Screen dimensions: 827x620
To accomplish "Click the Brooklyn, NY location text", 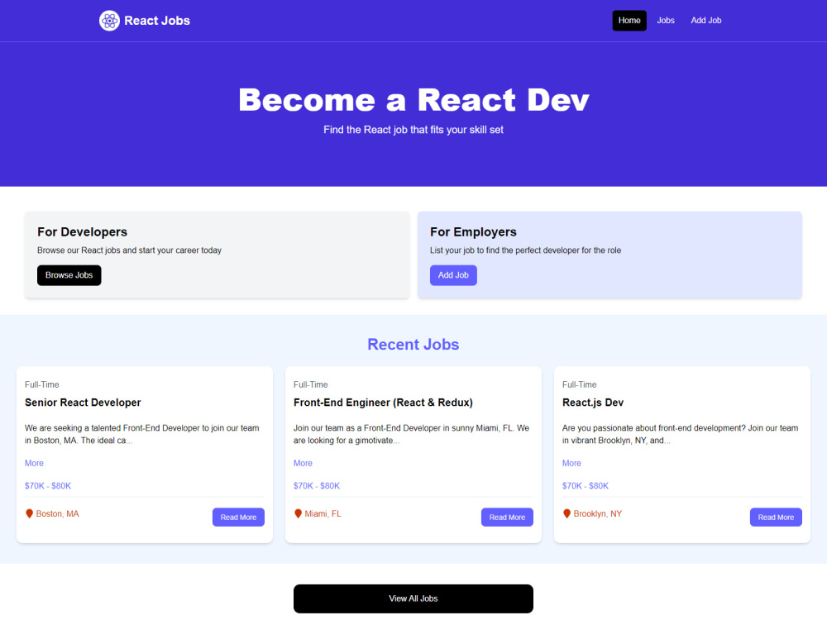I will pyautogui.click(x=598, y=513).
